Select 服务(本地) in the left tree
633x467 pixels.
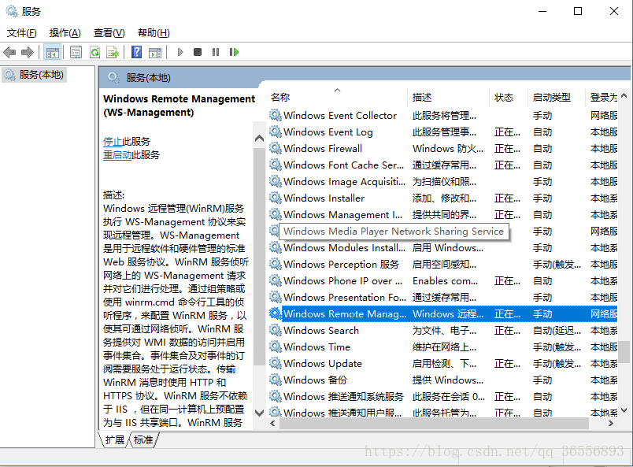pos(34,75)
